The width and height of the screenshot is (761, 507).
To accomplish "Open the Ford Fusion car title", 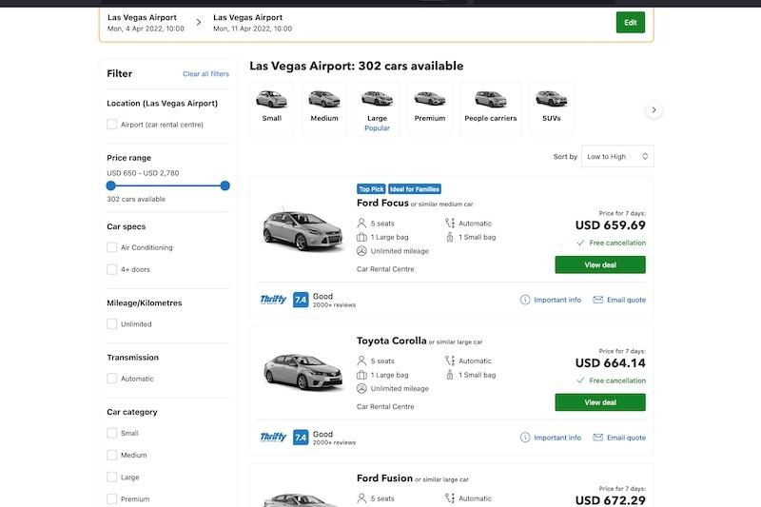I will (384, 478).
